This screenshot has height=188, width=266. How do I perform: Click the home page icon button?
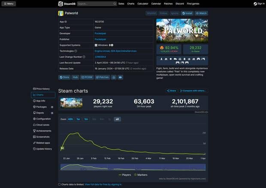tap(114, 77)
